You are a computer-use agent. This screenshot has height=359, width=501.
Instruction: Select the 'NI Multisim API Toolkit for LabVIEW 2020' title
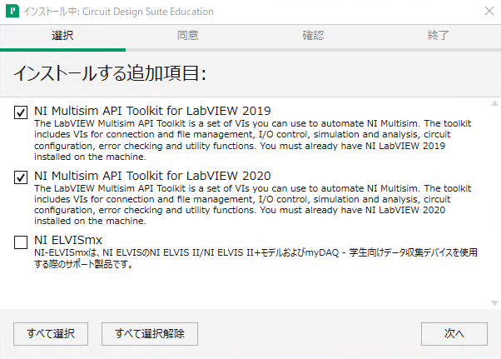pyautogui.click(x=152, y=176)
